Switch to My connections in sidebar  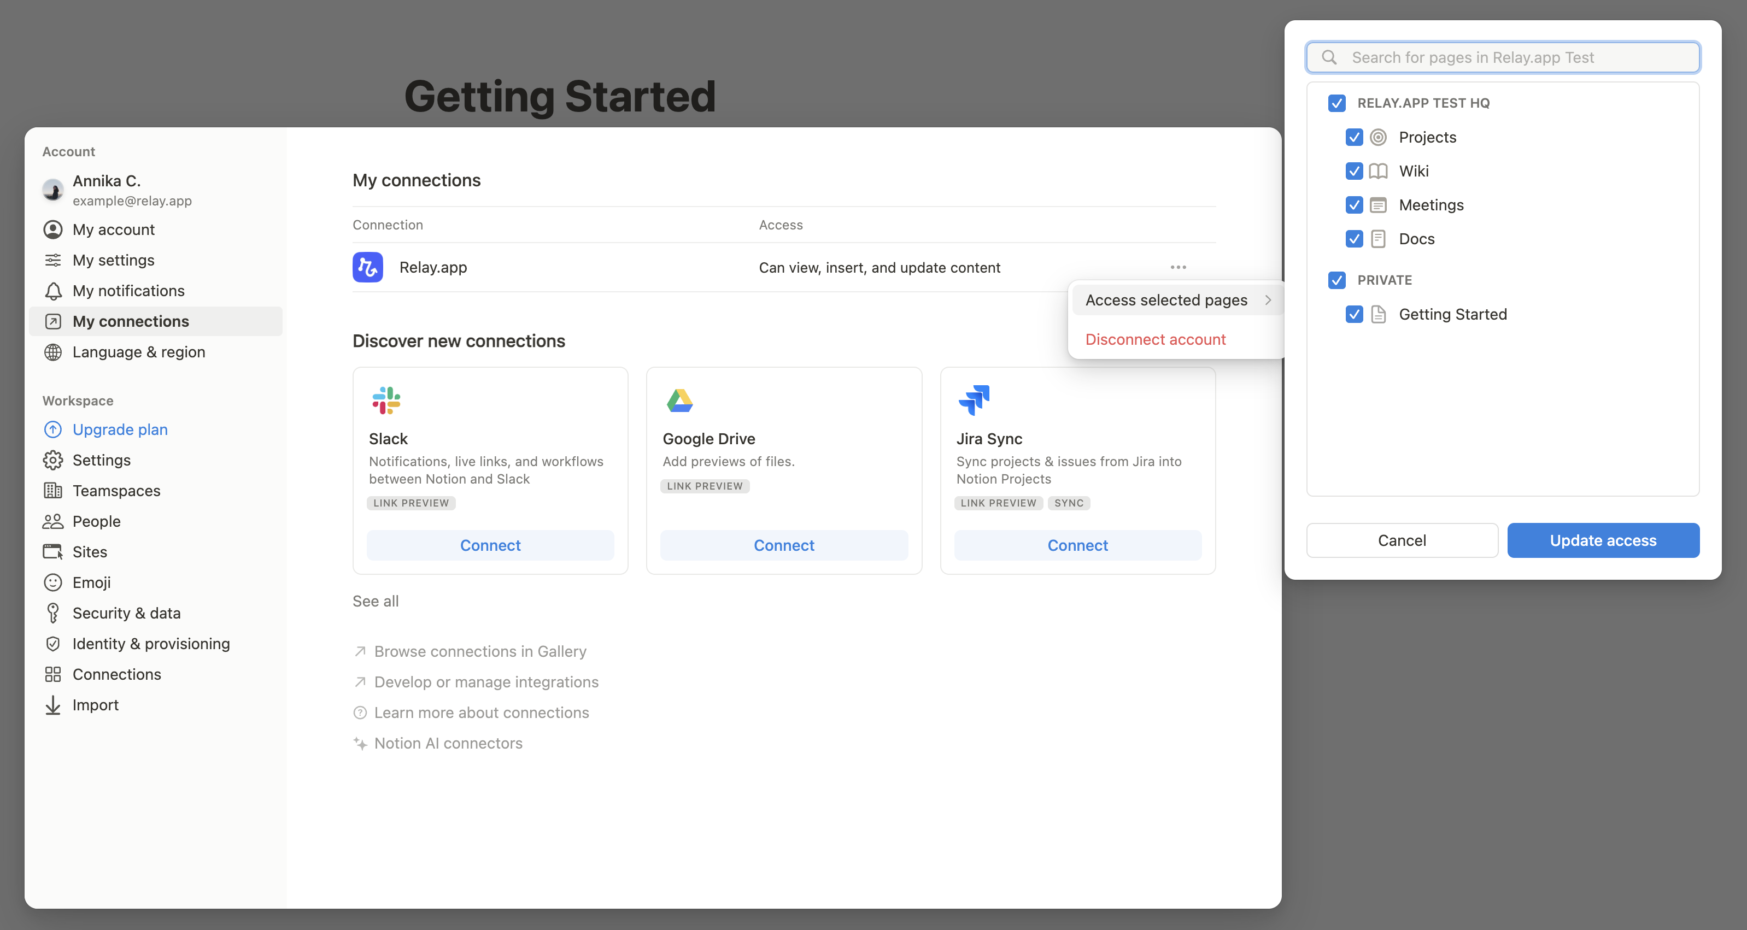pyautogui.click(x=130, y=321)
